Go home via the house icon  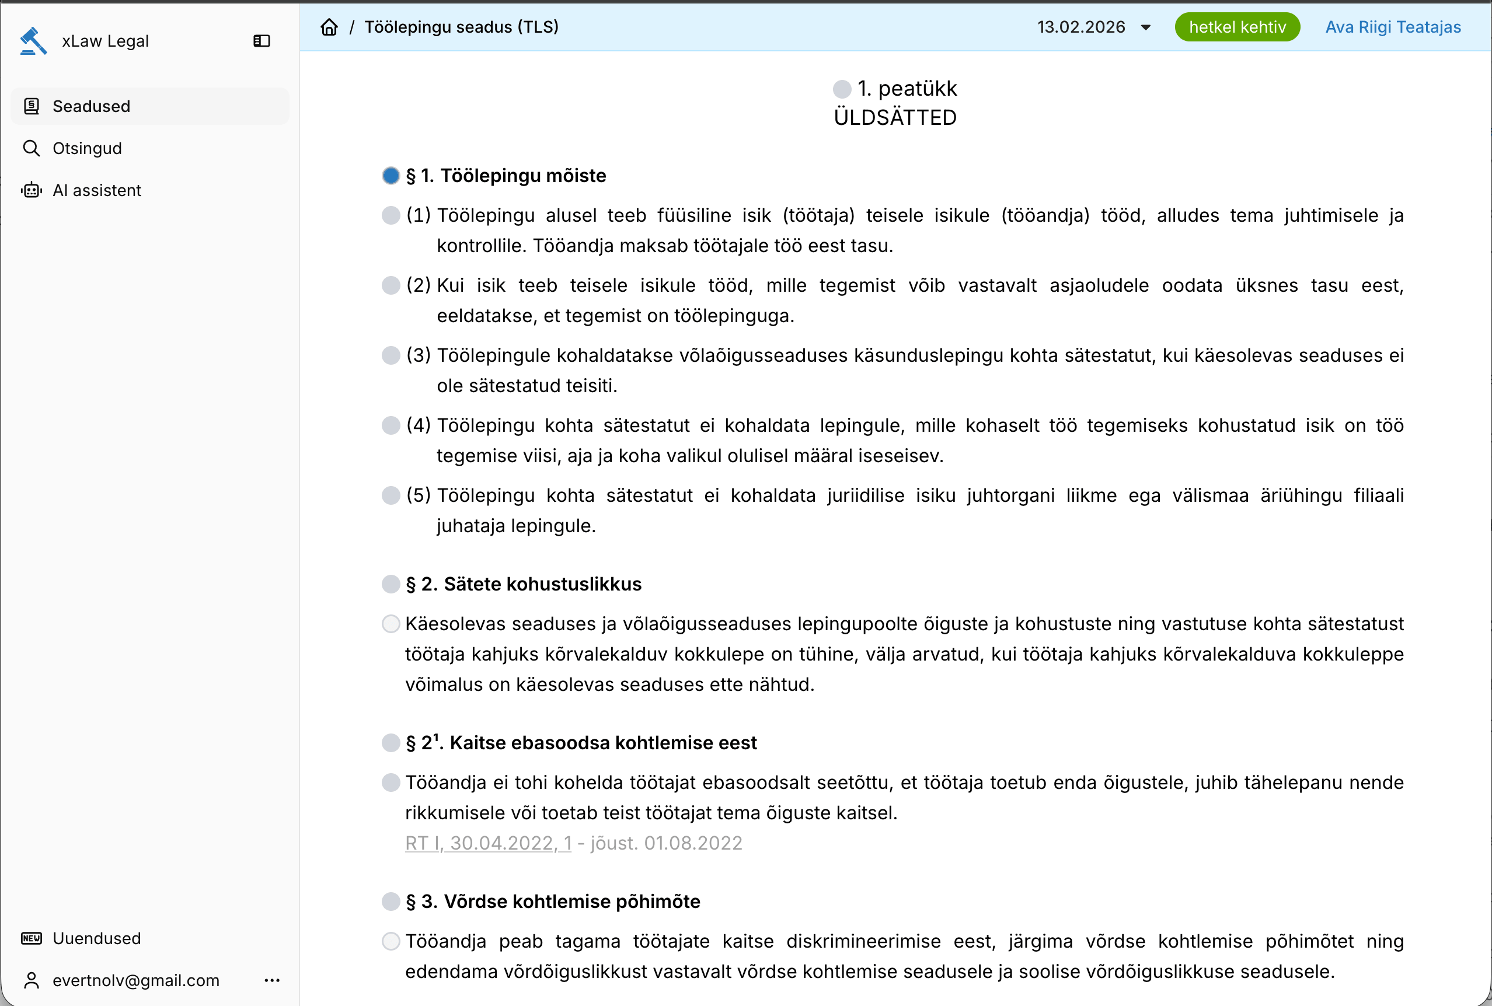pyautogui.click(x=329, y=27)
